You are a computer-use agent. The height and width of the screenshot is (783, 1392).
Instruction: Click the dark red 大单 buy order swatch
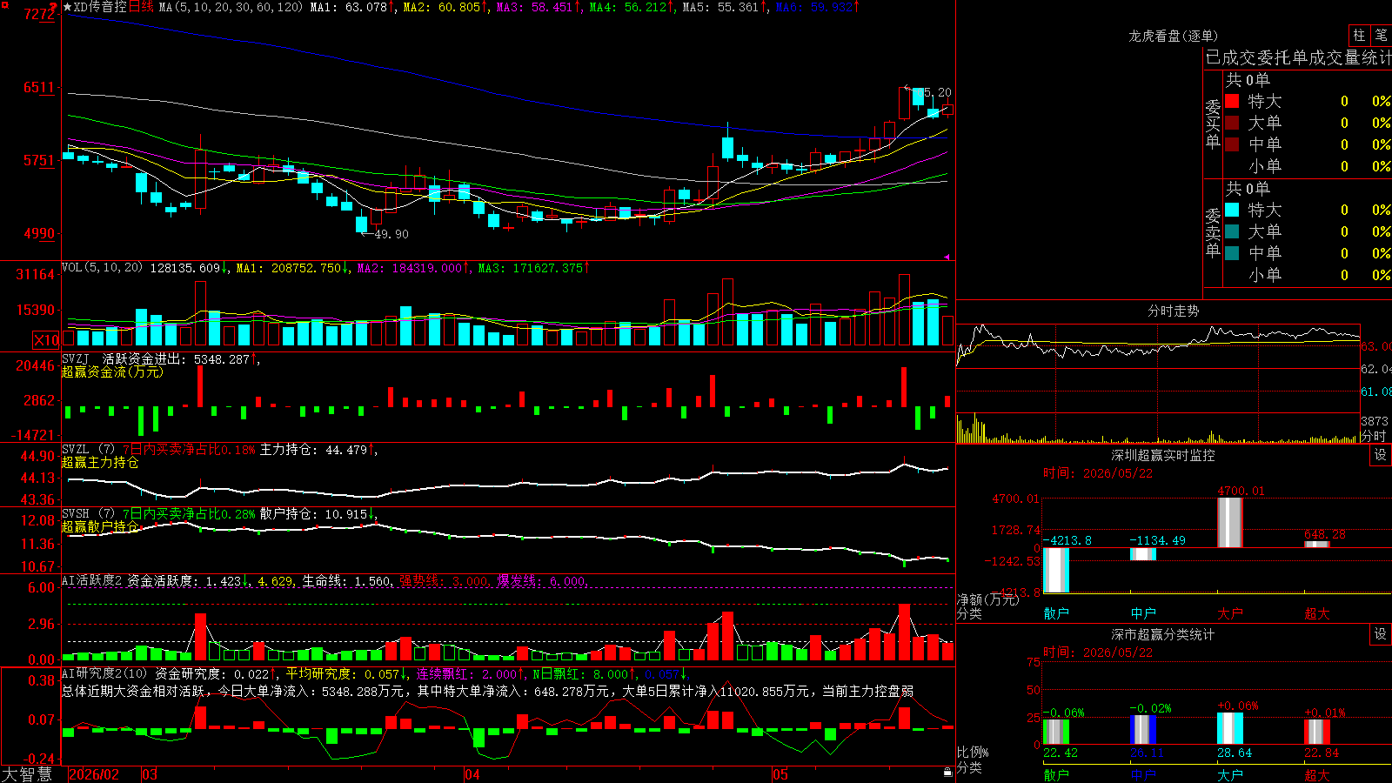tap(1232, 123)
